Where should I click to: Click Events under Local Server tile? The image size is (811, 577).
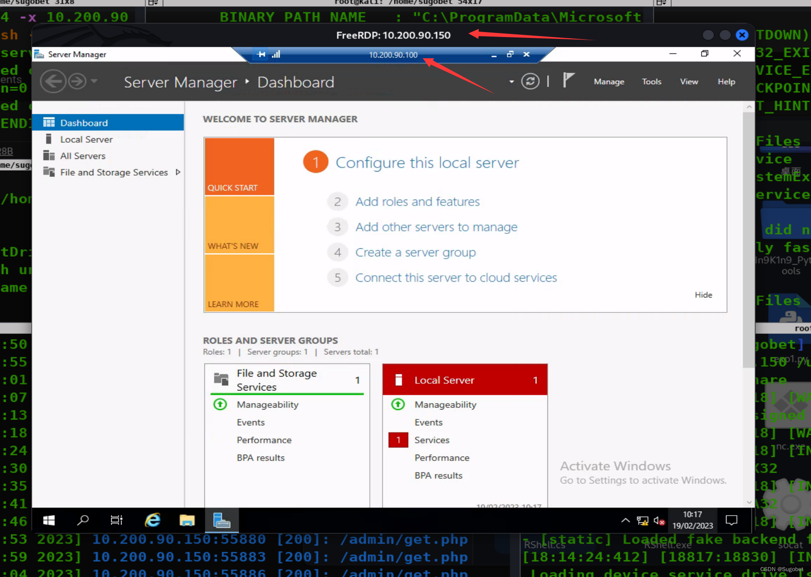coord(429,423)
